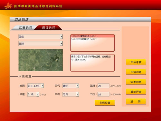Click the 气压 input field showing 10

pos(103,94)
